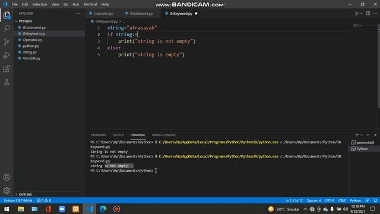Open Explorer panel More Actions ellipsis
This screenshot has width=380, height=214.
click(x=78, y=13)
